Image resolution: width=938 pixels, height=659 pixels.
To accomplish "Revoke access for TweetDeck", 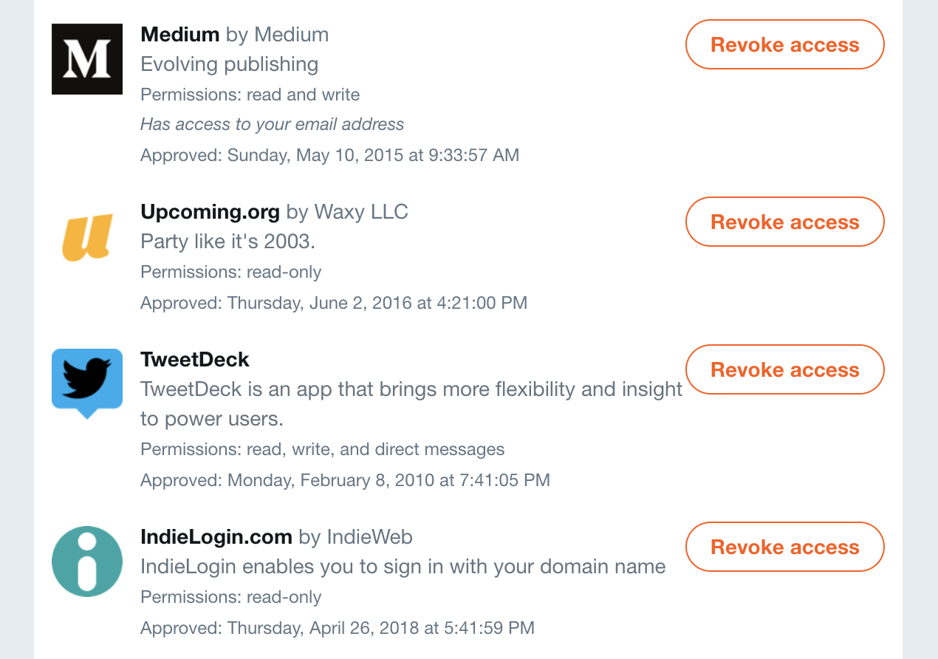I will [x=785, y=369].
